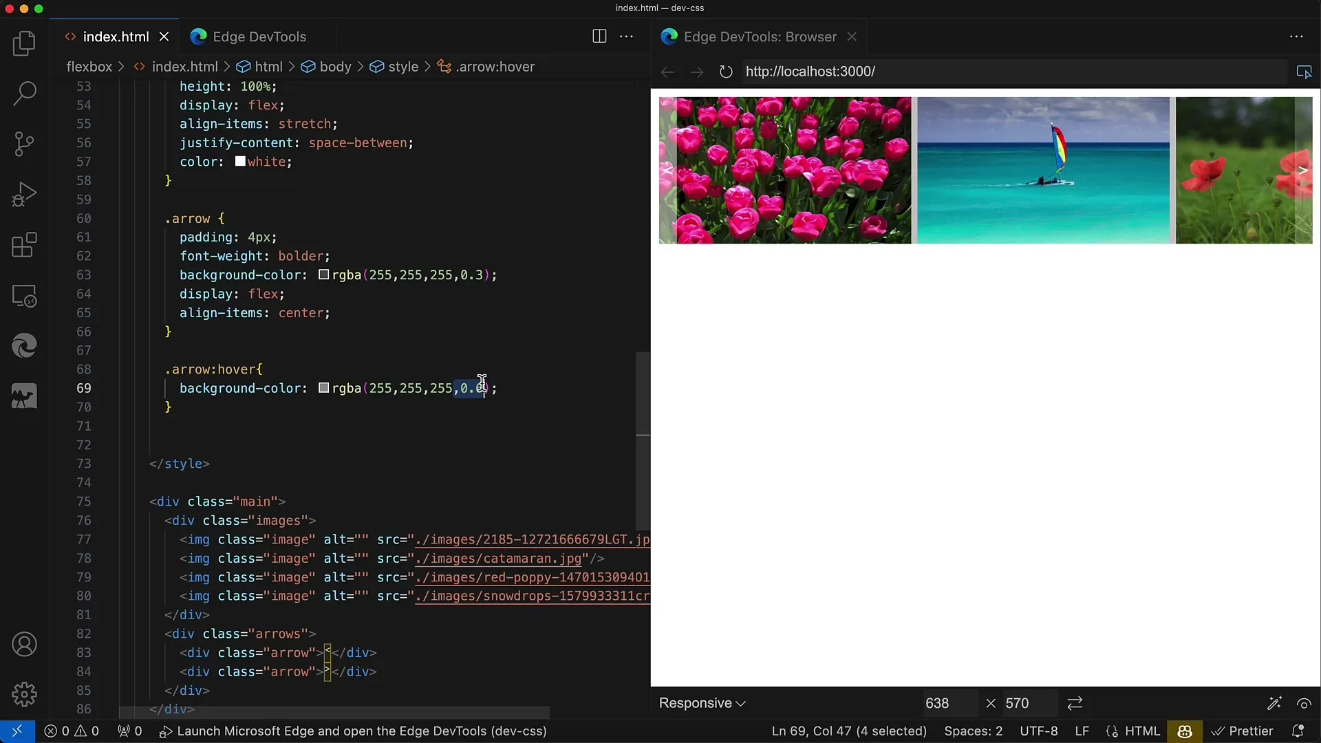Click the body breadcrumb
The height and width of the screenshot is (743, 1321).
(327, 67)
